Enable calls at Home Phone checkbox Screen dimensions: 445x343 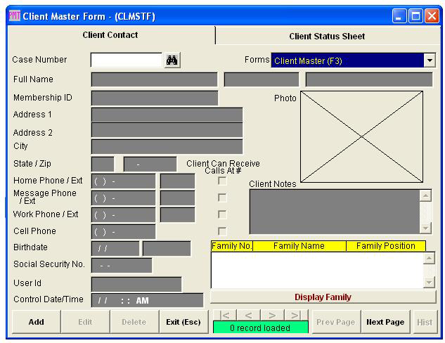click(x=222, y=181)
